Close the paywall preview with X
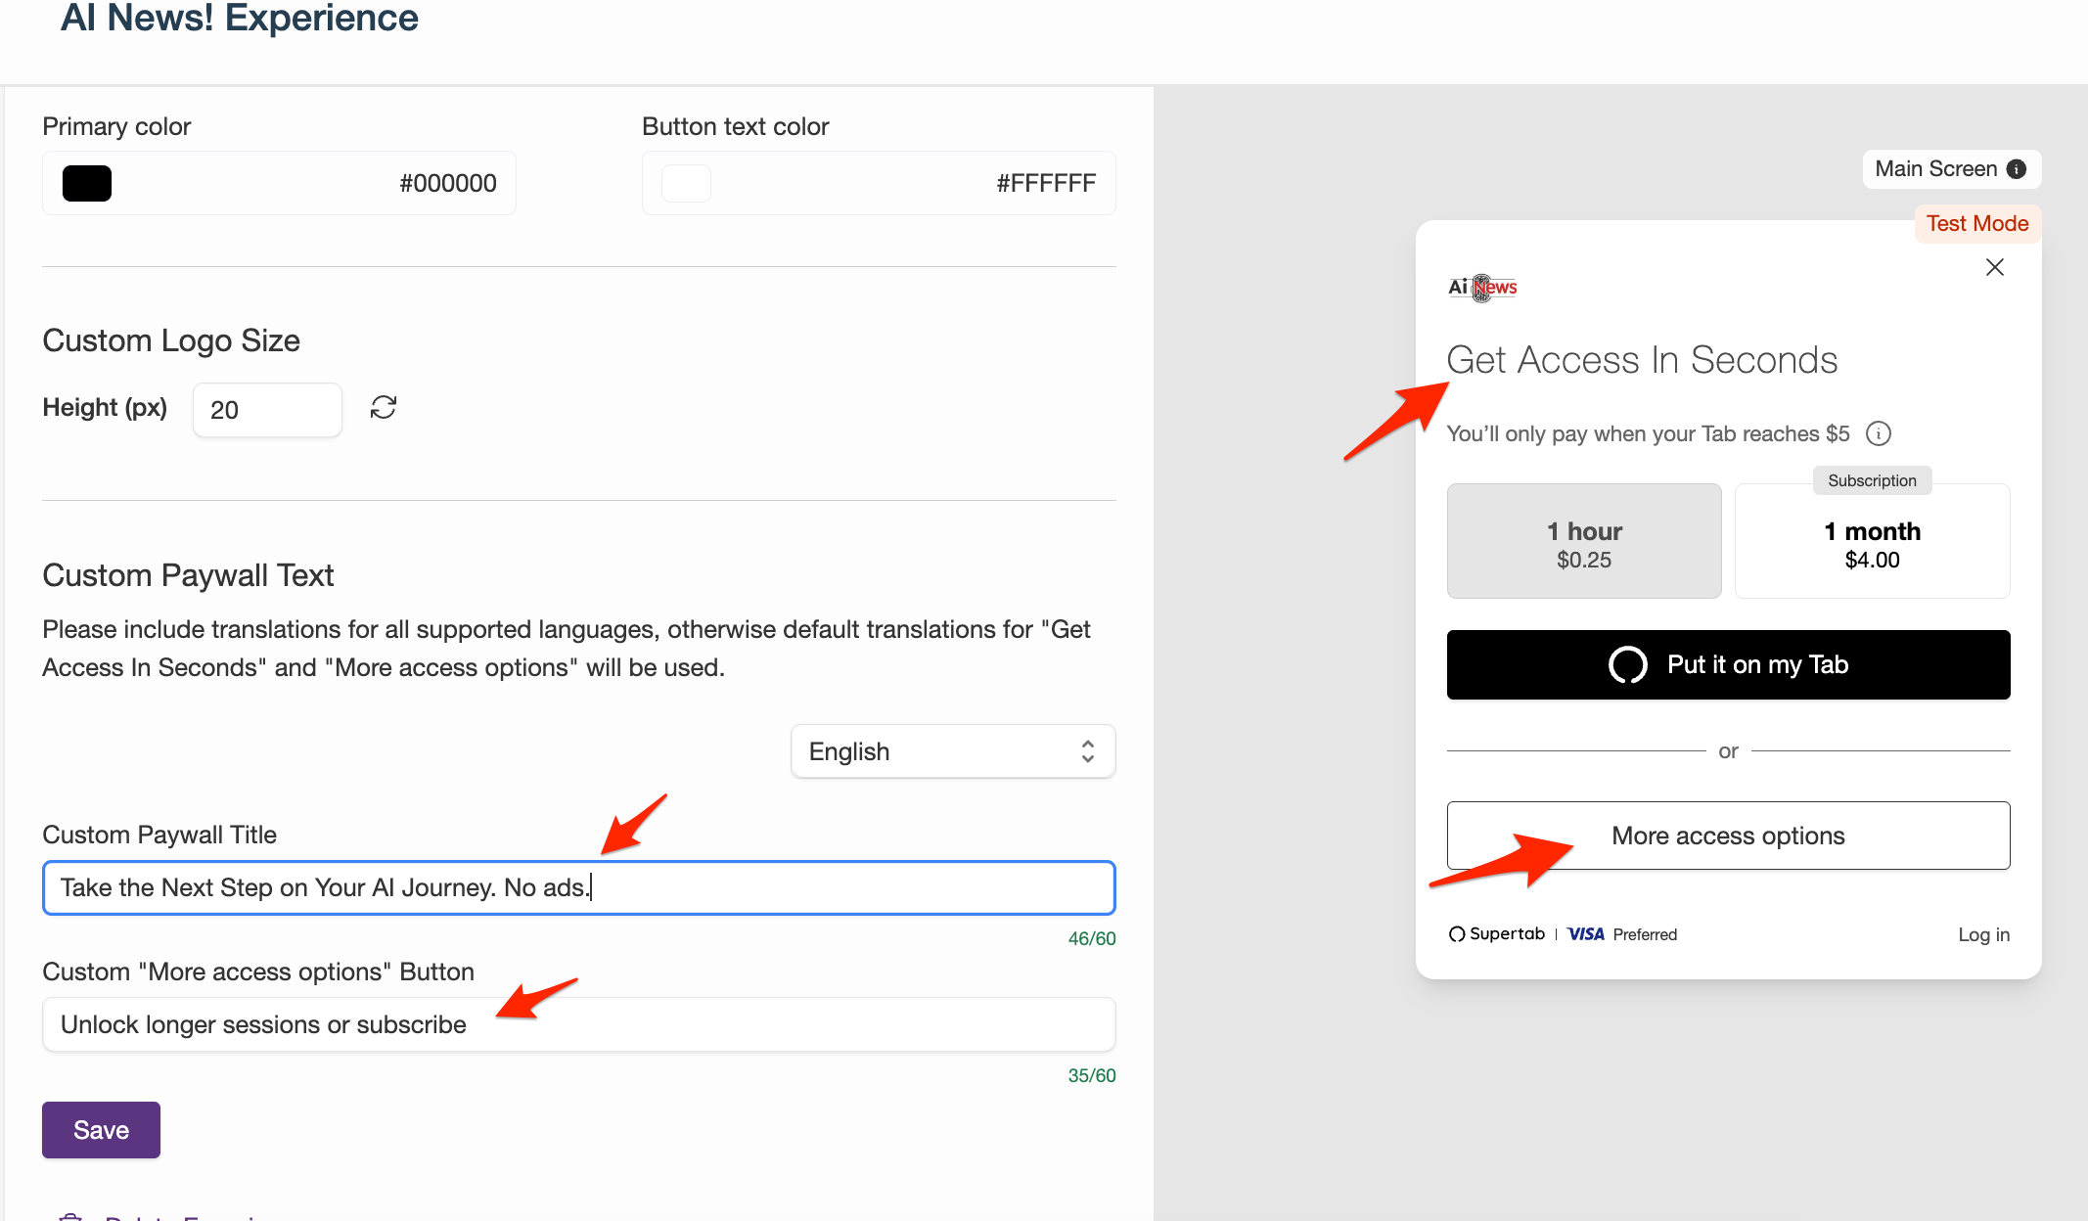2088x1221 pixels. click(x=1995, y=267)
